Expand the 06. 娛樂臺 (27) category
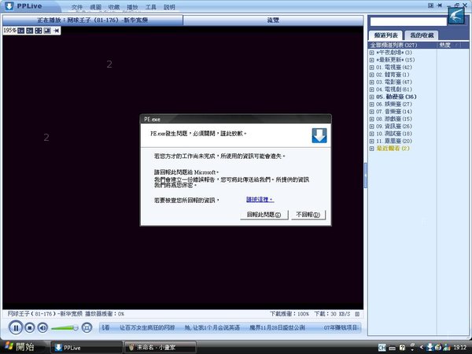 [x=372, y=104]
